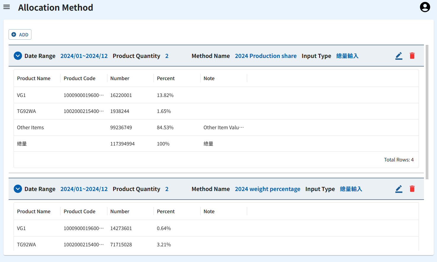Image resolution: width=437 pixels, height=262 pixels.
Task: Click the 100% percent cell
Action: (163, 144)
